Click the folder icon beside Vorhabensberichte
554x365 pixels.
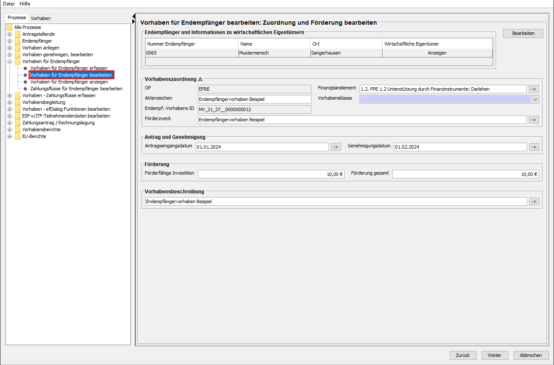[17, 129]
